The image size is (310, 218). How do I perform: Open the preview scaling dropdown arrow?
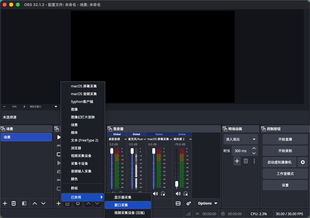click(x=56, y=107)
